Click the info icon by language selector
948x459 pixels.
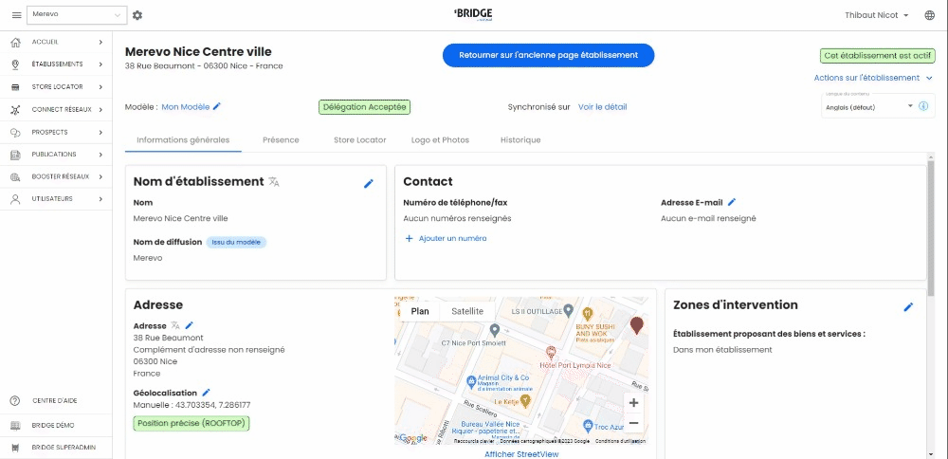point(923,106)
